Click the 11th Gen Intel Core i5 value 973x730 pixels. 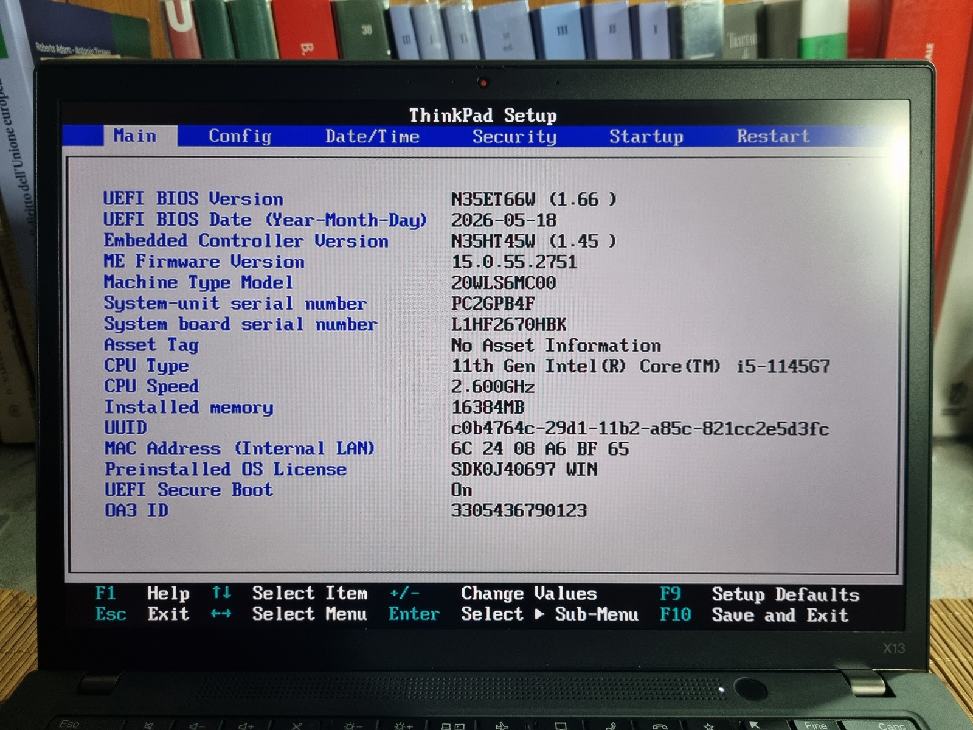[640, 366]
